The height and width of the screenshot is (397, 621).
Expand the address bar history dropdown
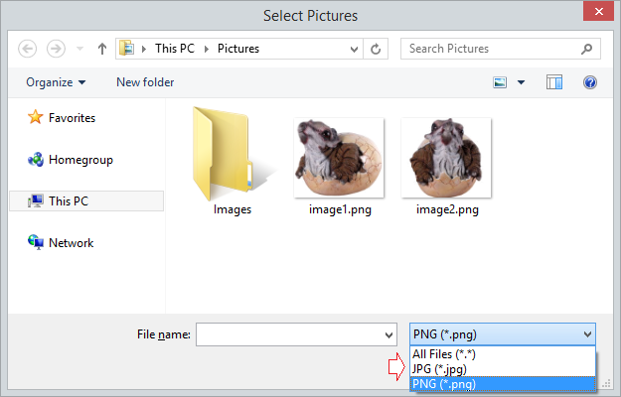[354, 49]
